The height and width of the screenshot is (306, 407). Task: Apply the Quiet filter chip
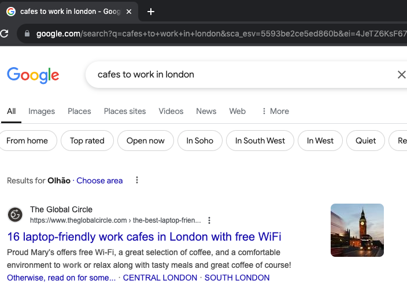pyautogui.click(x=365, y=141)
